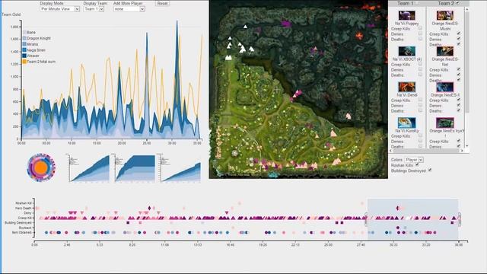487x274 pixels.
Task: Click the Team 2 total sum swatch
Action: (24, 62)
